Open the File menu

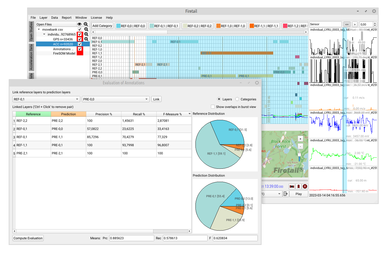pos(33,18)
